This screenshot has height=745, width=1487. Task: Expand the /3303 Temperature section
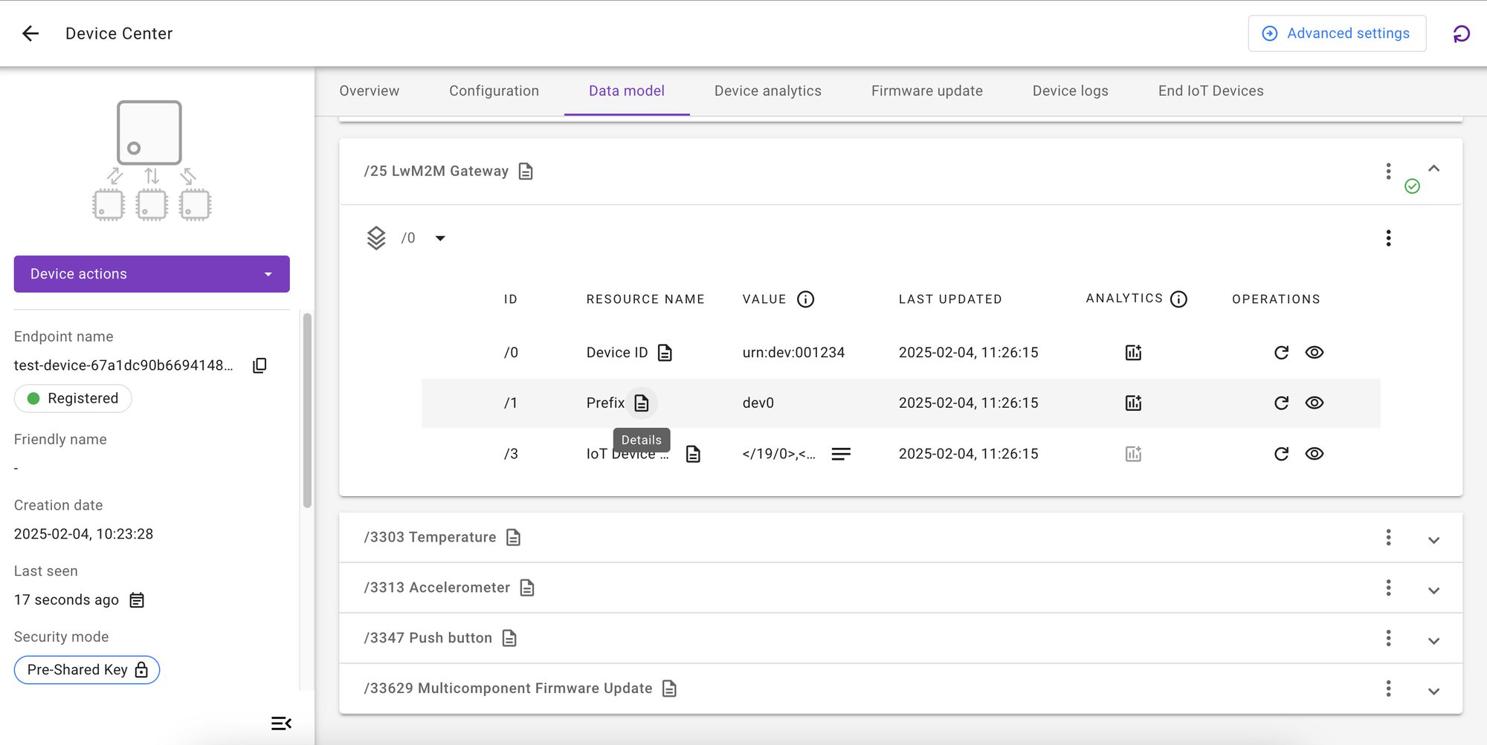(x=1434, y=540)
